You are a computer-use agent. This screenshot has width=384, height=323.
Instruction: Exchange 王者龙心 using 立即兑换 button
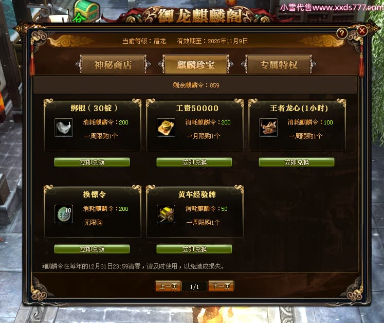(297, 162)
